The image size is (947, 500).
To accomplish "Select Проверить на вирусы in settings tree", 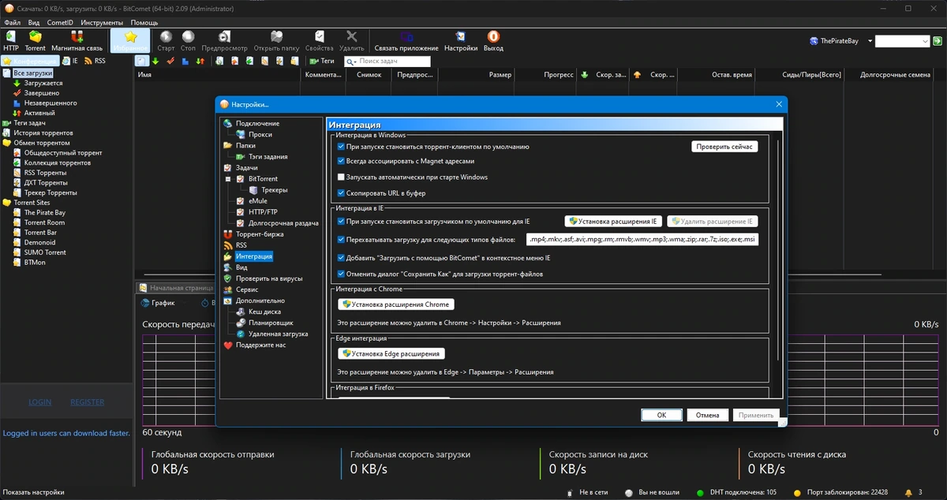I will click(x=262, y=278).
